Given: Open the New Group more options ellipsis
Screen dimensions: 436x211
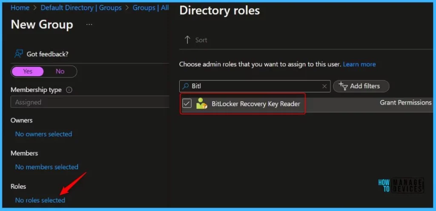Looking at the screenshot, I should point(89,25).
